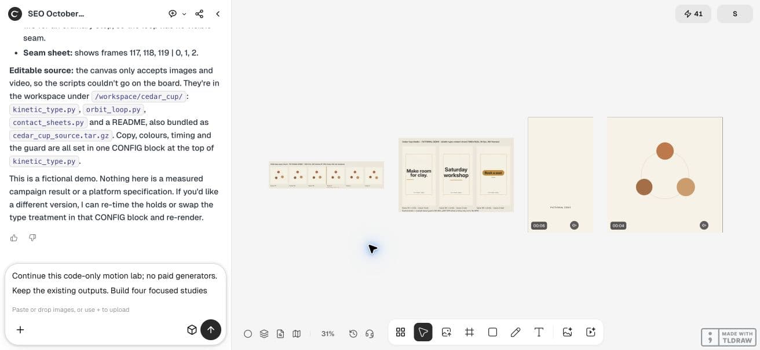
Task: Click the app logo icon
Action: tap(15, 13)
